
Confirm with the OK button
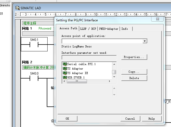pos(67,119)
